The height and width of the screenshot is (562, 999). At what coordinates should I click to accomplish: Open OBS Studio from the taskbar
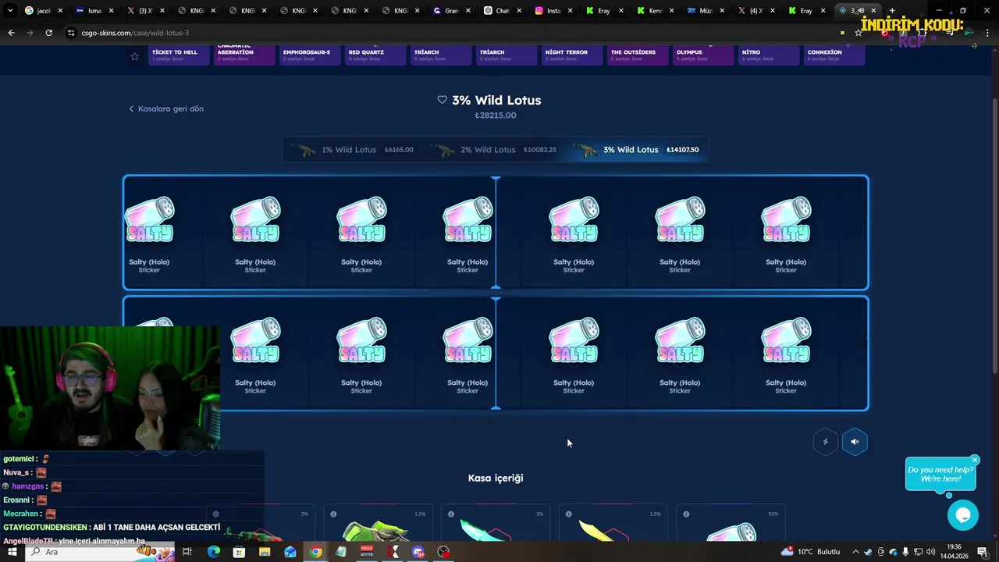pos(443,552)
